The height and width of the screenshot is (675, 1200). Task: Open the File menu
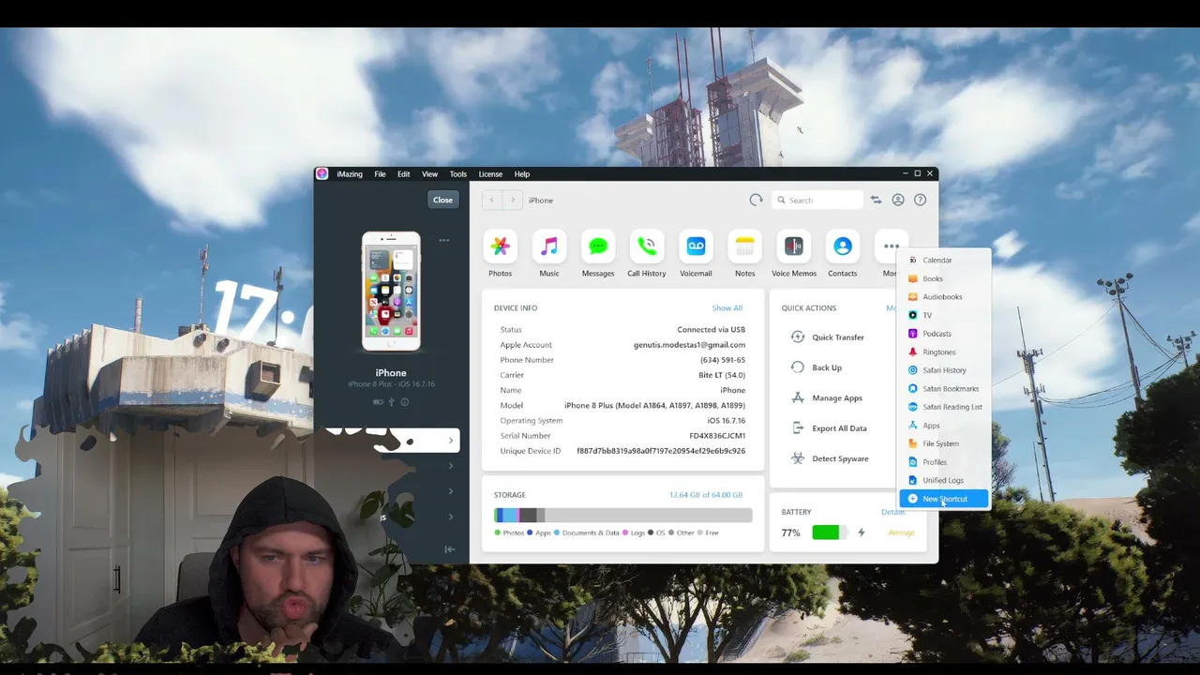(x=380, y=174)
